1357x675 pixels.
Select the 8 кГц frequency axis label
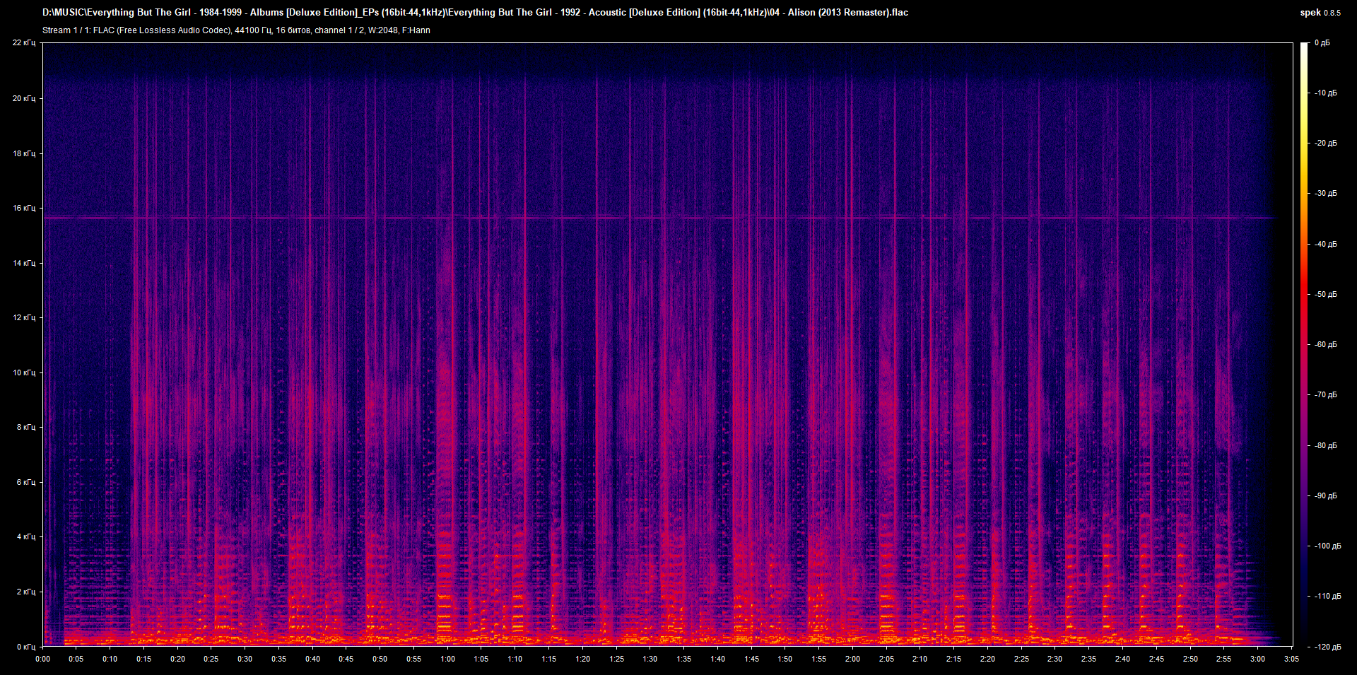pyautogui.click(x=26, y=427)
